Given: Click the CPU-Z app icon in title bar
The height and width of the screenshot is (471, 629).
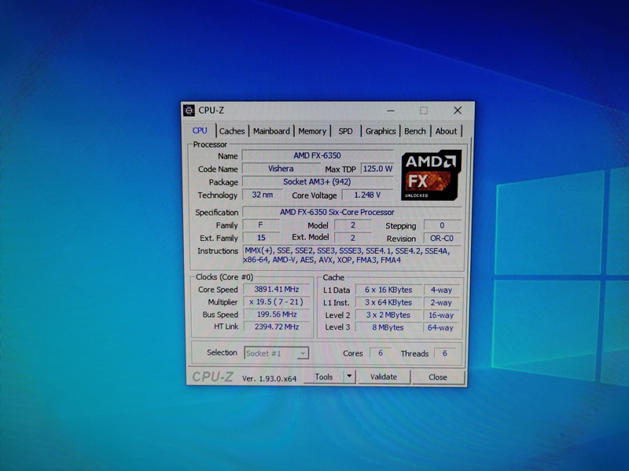Looking at the screenshot, I should coord(189,110).
